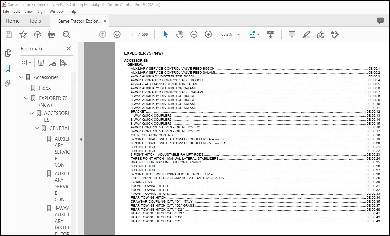Upload file to cloud icon
The height and width of the screenshot is (236, 390).
(38, 34)
